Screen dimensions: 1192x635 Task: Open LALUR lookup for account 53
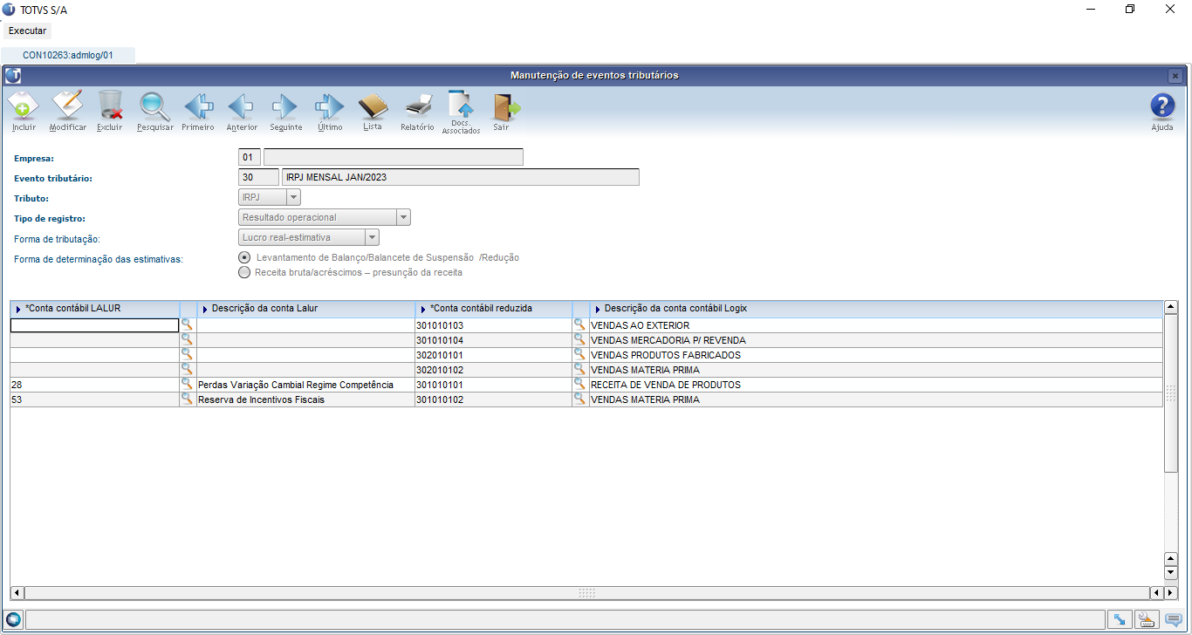tap(187, 399)
